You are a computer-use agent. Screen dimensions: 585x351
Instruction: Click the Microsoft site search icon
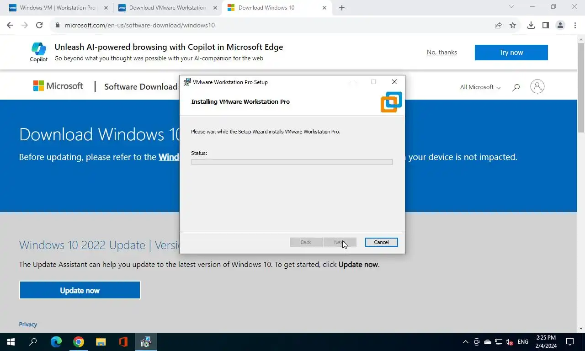516,87
